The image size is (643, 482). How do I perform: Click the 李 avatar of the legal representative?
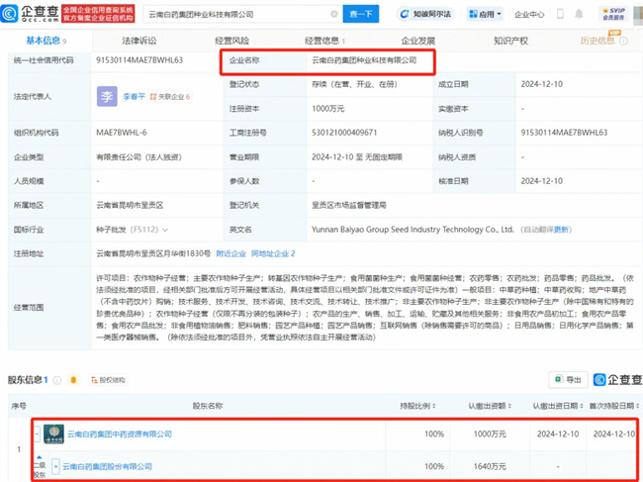(106, 96)
